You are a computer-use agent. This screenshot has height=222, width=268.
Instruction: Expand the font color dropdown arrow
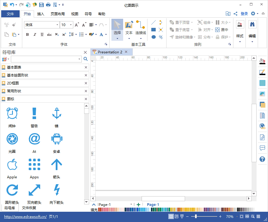[106, 35]
